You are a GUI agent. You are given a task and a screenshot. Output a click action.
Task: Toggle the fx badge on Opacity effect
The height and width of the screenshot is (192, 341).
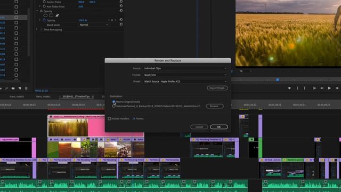(42, 11)
